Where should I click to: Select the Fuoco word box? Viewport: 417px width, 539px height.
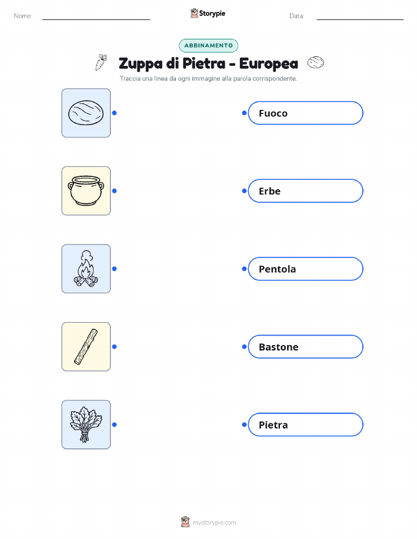point(305,113)
